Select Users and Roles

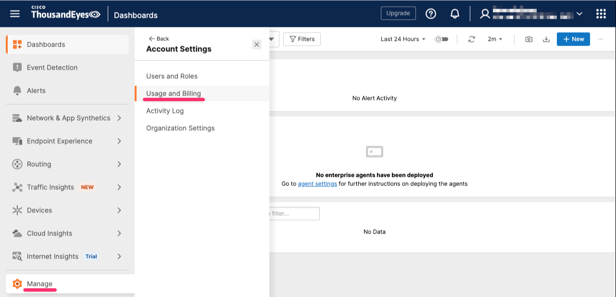pos(172,76)
